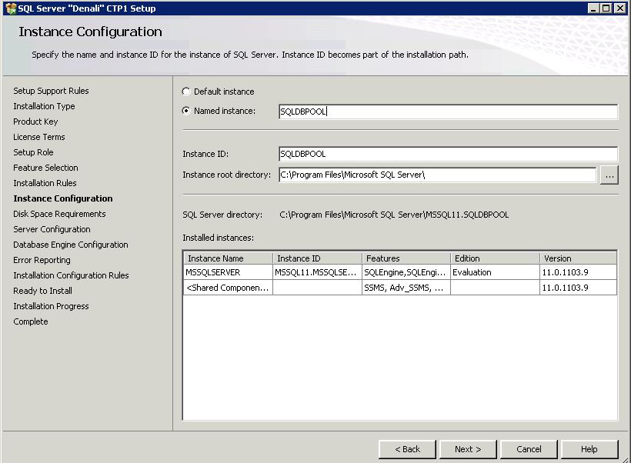Cancel the SQL Server setup
Screen dimensions: 631x463
[x=529, y=449]
